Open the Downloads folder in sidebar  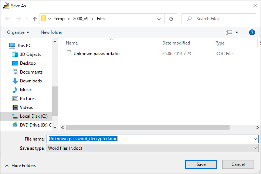pyautogui.click(x=31, y=81)
